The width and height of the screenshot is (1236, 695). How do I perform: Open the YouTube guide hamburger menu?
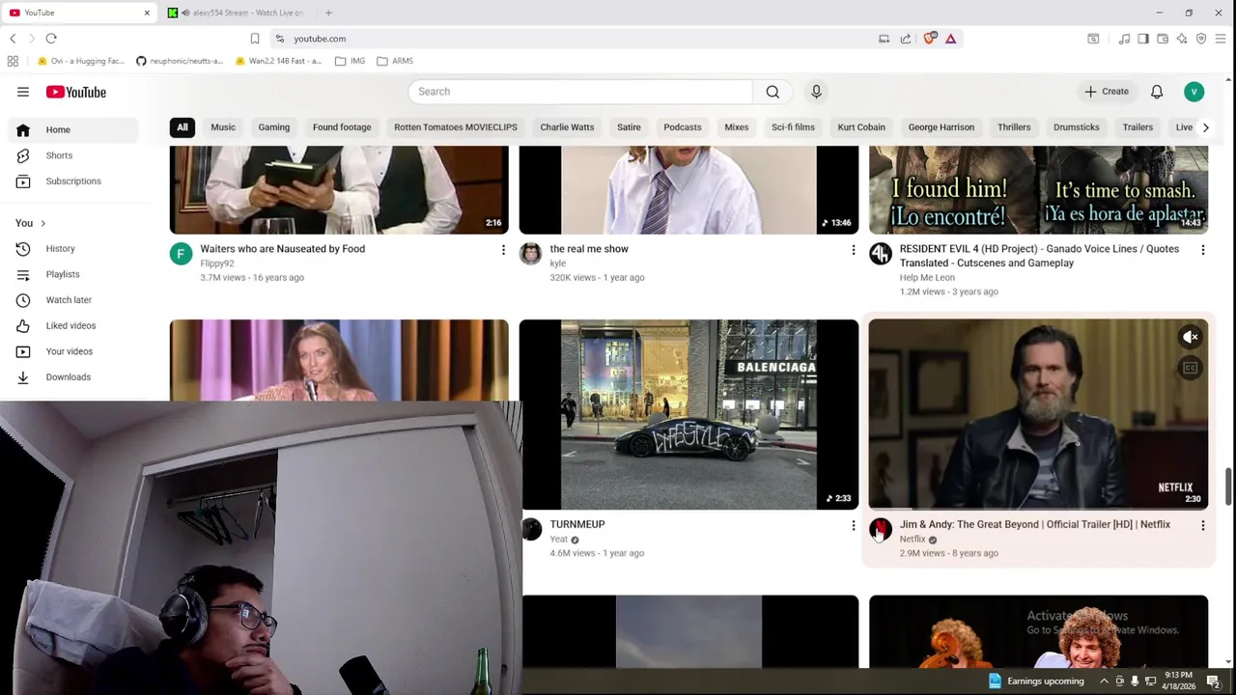pos(23,92)
